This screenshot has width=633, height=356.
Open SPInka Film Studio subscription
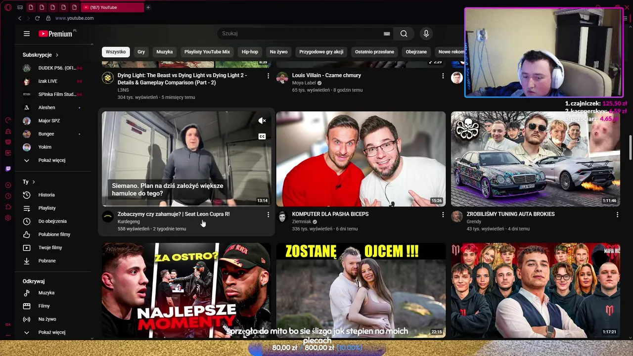point(52,94)
